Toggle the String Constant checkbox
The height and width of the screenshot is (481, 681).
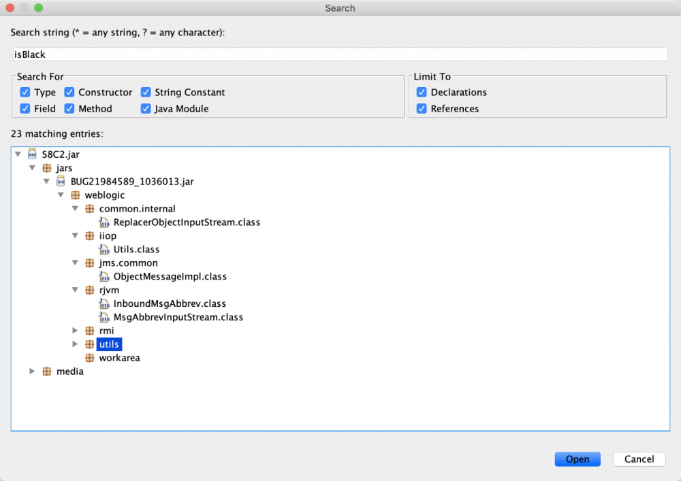[146, 92]
